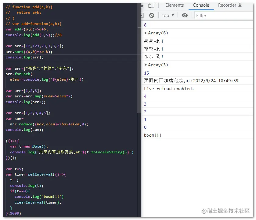Image resolution: width=256 pixels, height=220 pixels.
Task: Select console output value 15
Action: point(146,73)
